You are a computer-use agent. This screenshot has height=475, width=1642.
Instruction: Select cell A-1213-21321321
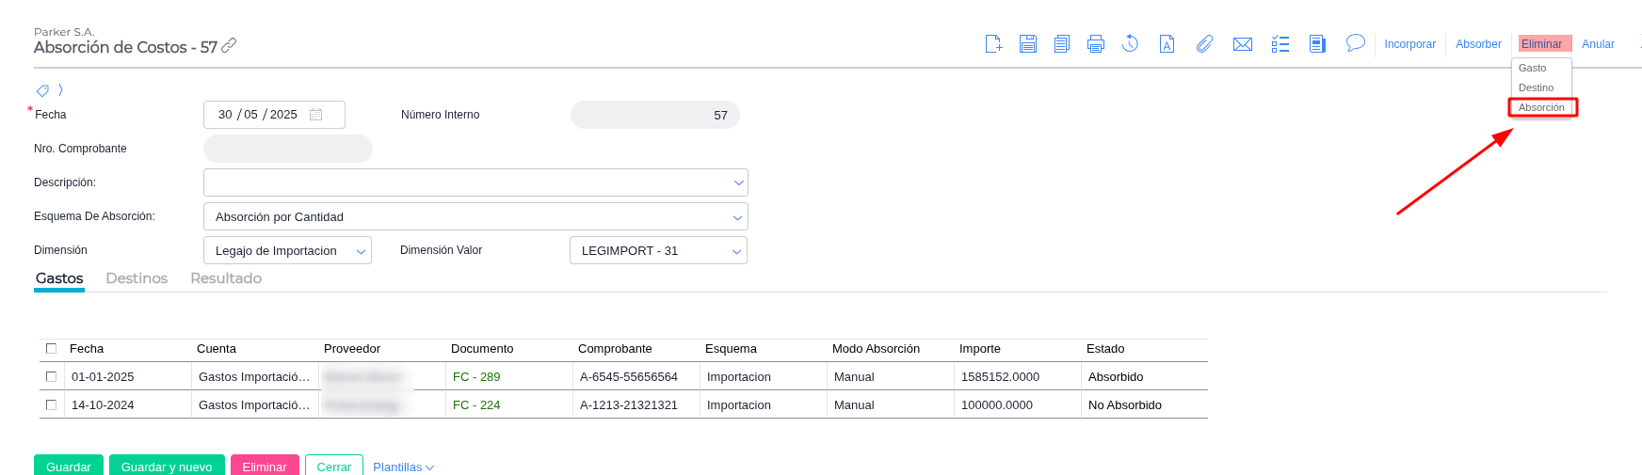point(636,405)
